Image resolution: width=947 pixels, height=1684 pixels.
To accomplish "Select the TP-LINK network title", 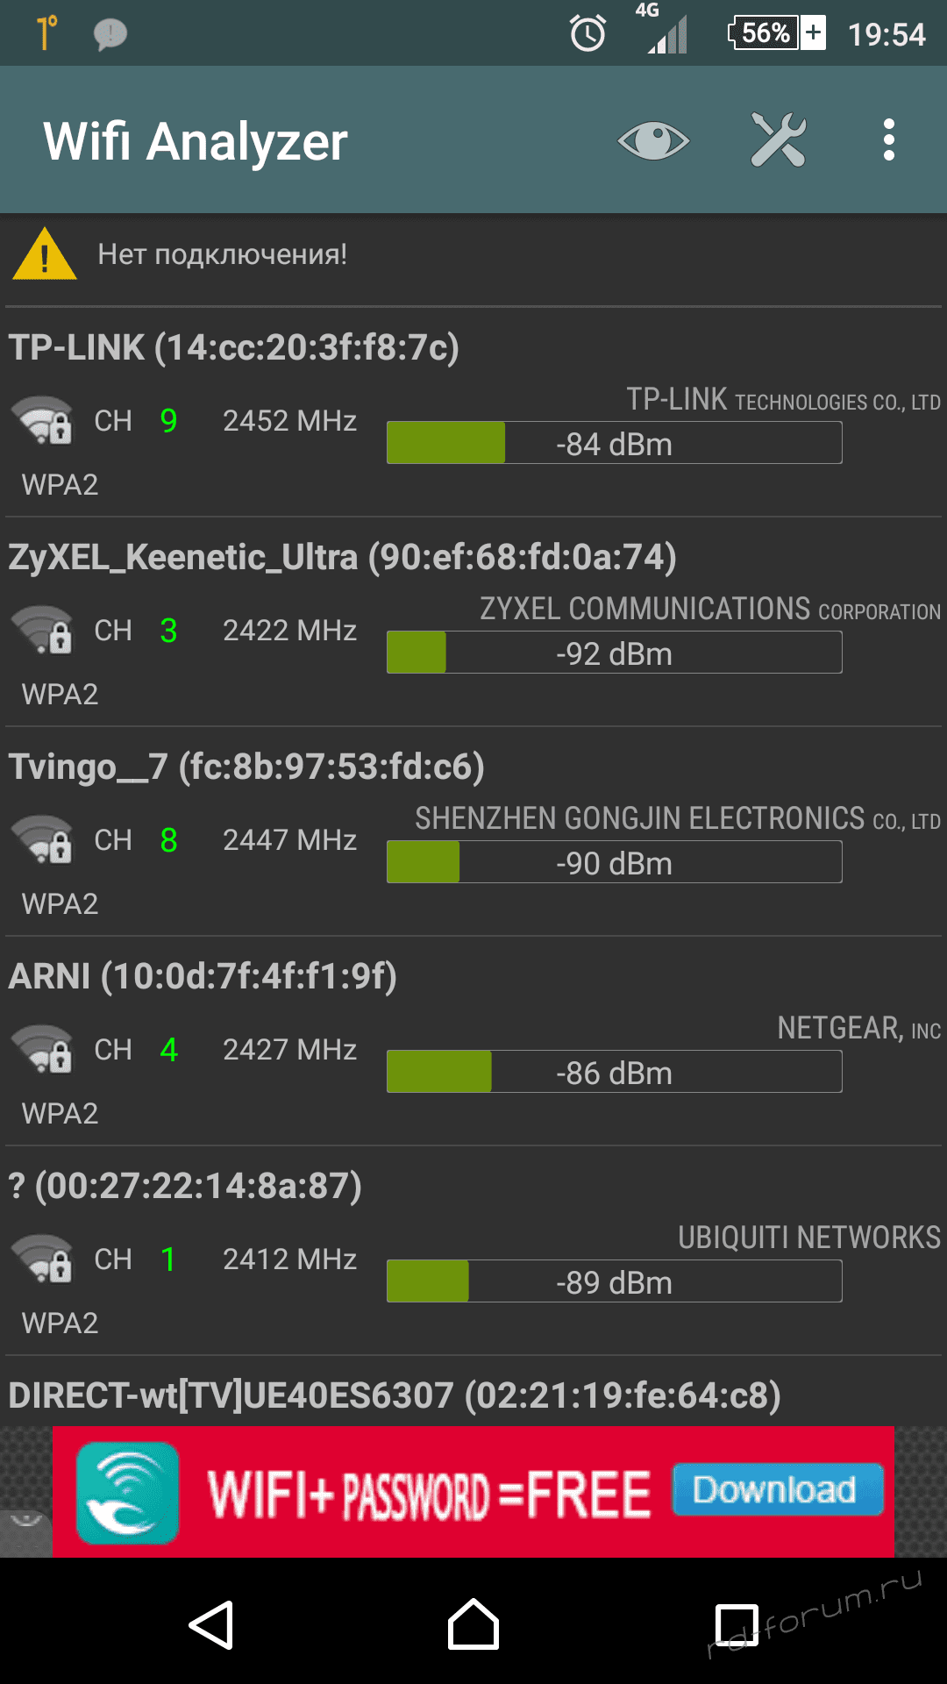I will point(234,348).
